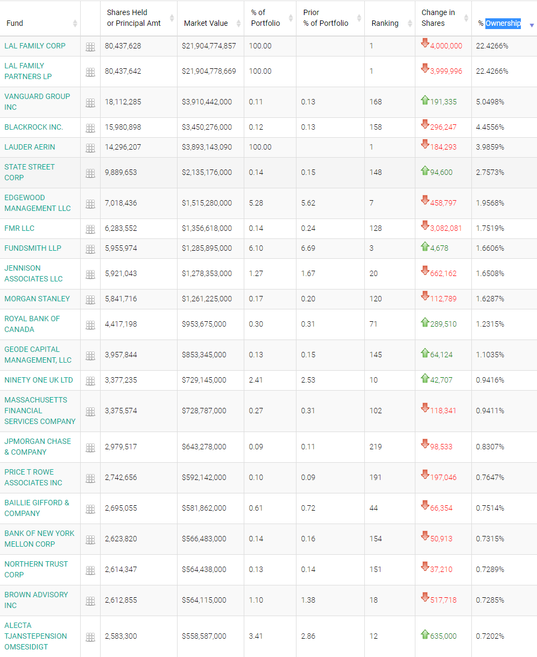
Task: Open BANK OF NEW YORK MELLON CORP link
Action: [x=39, y=539]
